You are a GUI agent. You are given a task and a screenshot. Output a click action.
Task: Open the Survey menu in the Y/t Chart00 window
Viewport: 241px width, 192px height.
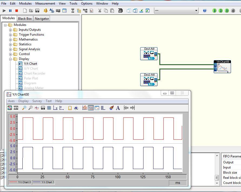coord(37,101)
